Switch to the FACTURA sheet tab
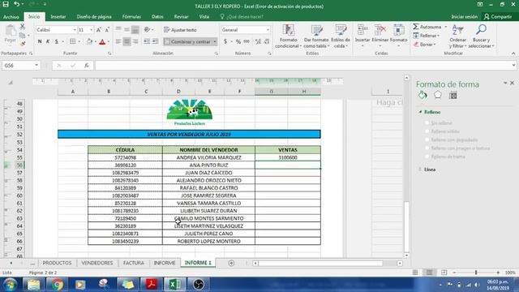The width and height of the screenshot is (519, 292). click(134, 263)
